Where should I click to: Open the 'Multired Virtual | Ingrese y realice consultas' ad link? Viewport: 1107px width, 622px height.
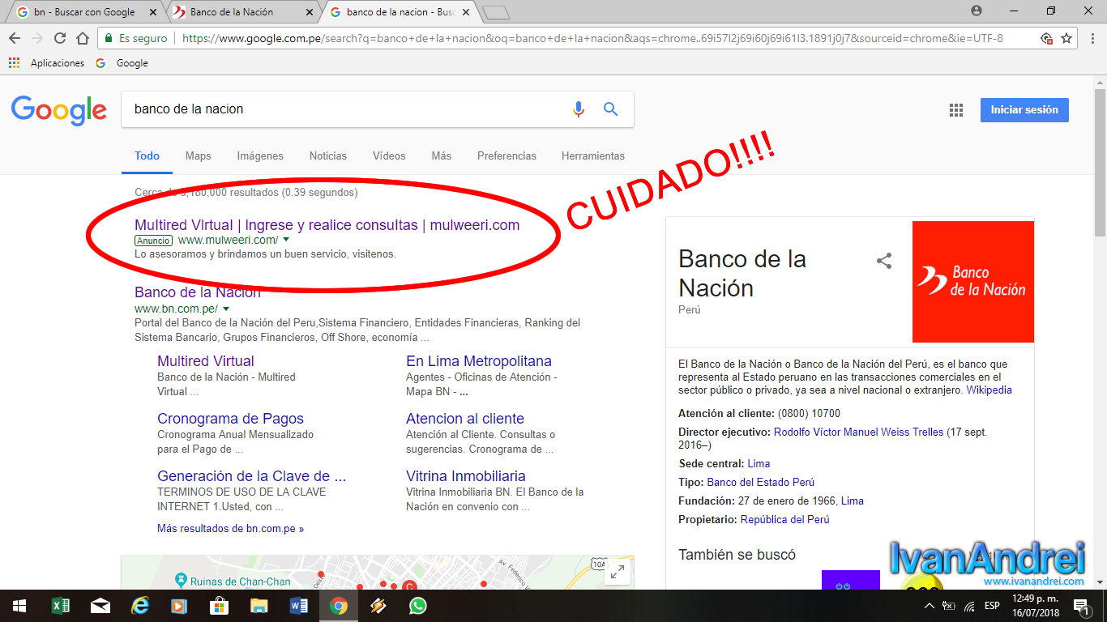point(327,225)
